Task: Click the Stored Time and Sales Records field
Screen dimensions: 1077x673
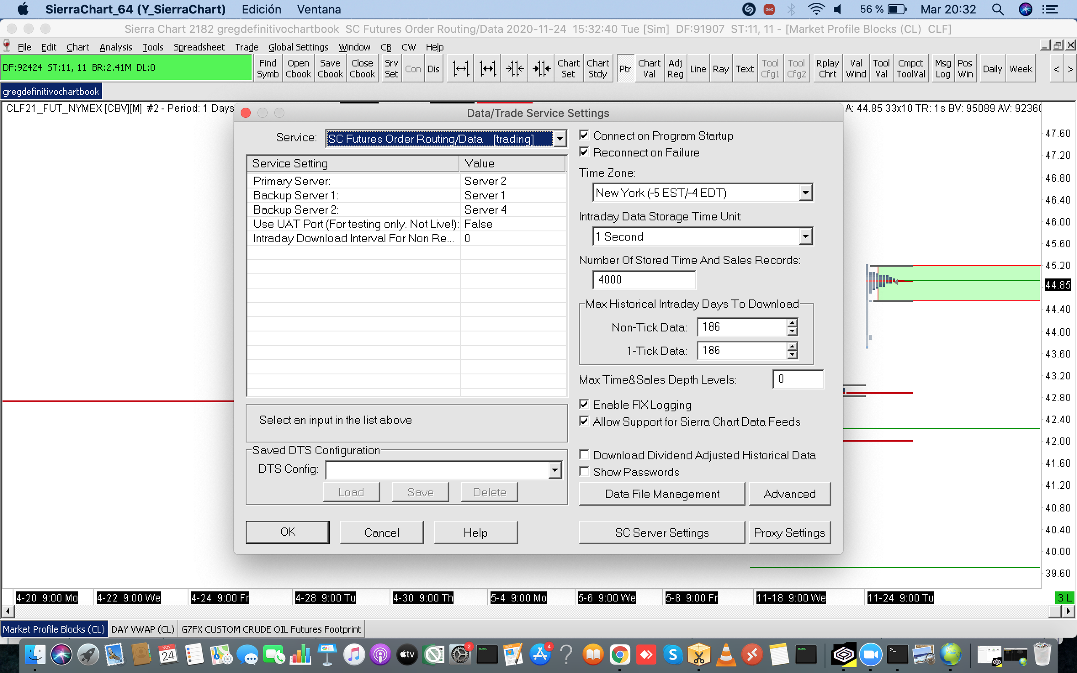Action: click(644, 280)
